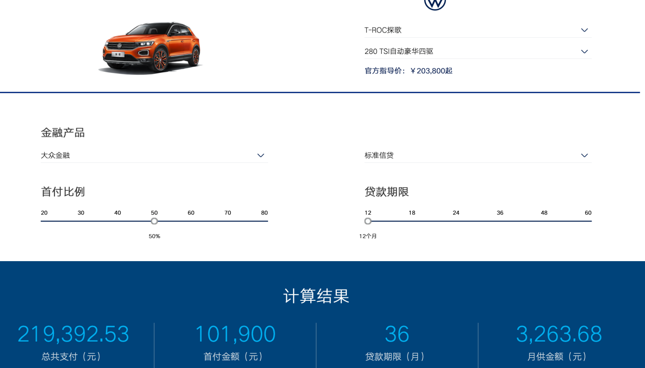
Task: Click the chevron arrow beside 标准信贷
Action: (584, 155)
